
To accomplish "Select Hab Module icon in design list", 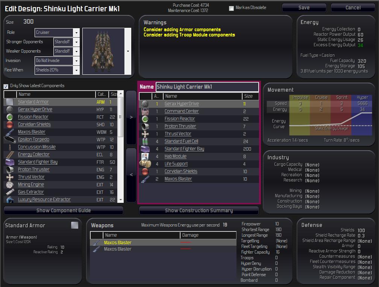I will 145,156.
